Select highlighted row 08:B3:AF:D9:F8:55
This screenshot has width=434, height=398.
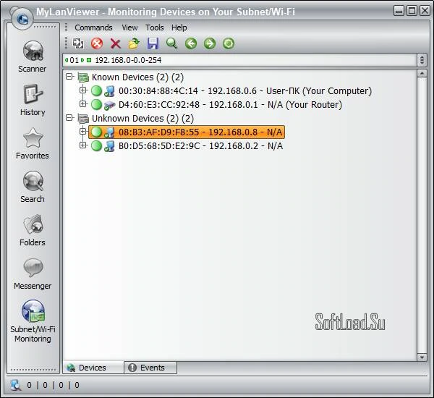point(187,132)
